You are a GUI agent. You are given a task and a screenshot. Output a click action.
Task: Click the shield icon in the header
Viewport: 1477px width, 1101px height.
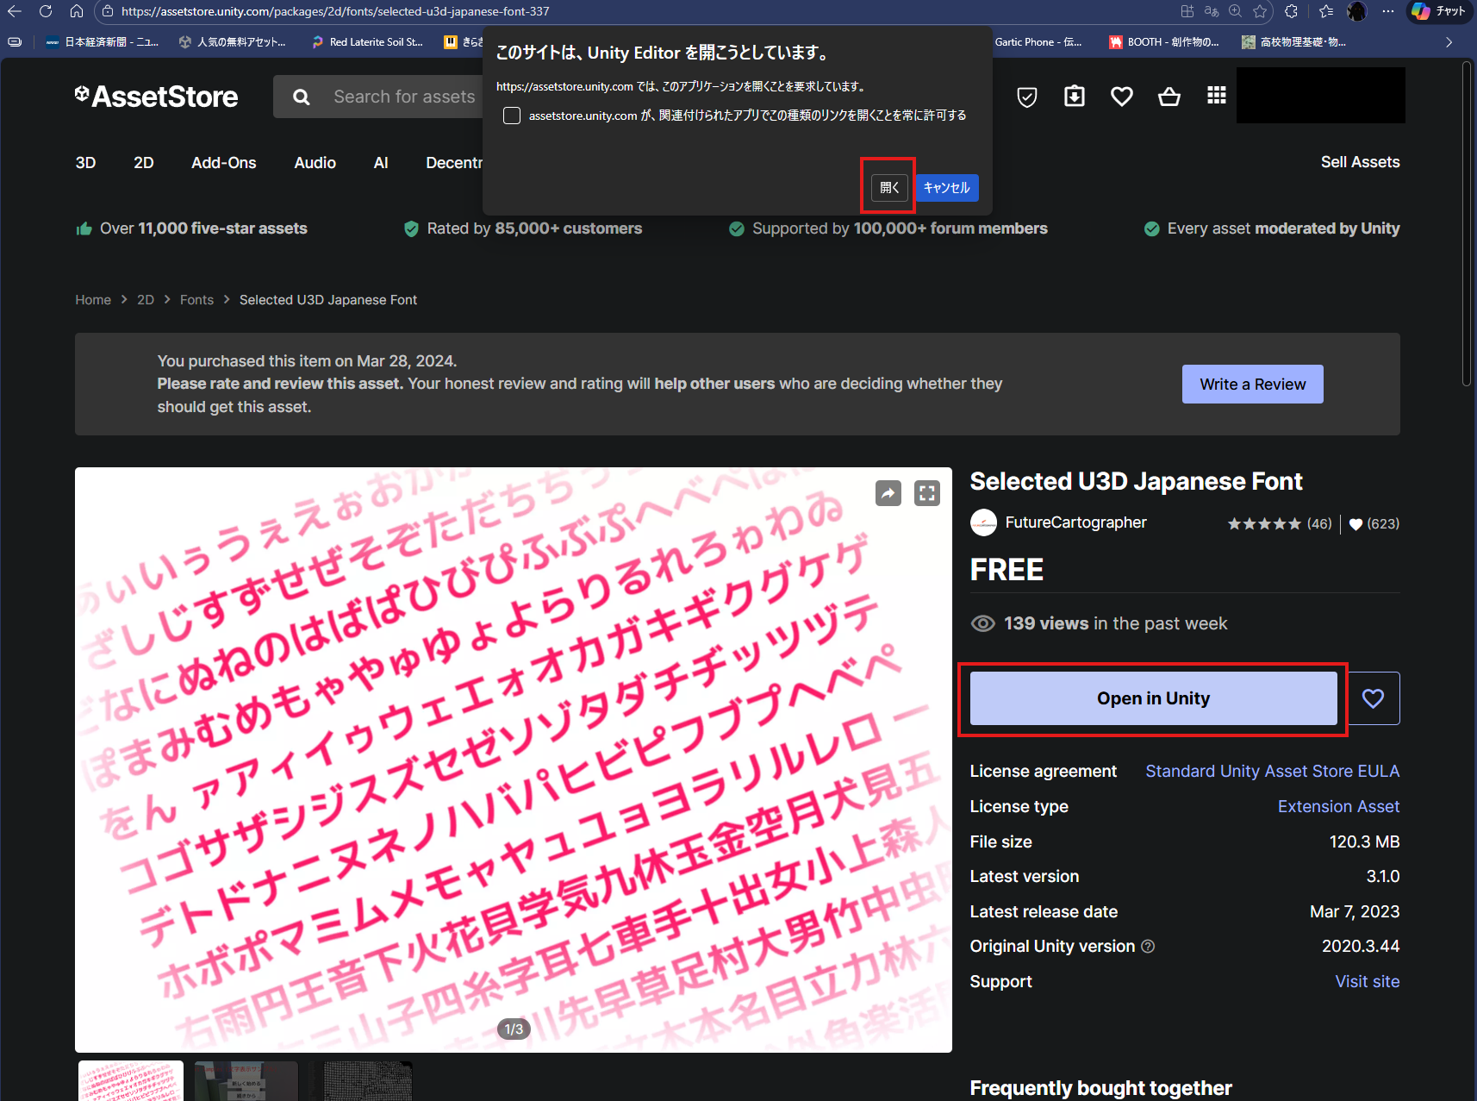point(1026,97)
